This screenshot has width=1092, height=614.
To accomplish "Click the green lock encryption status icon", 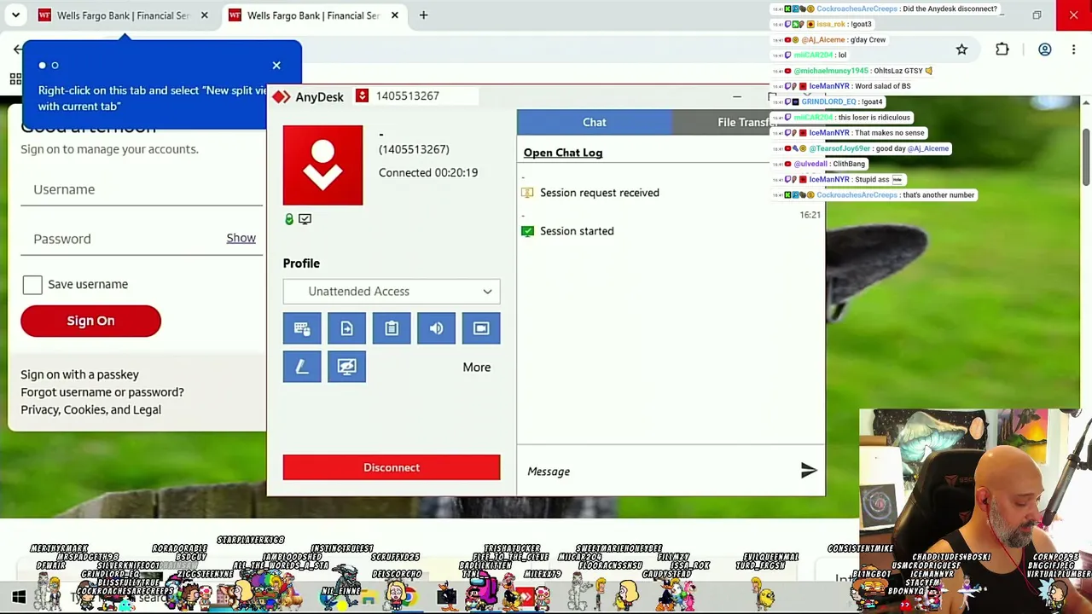I will pyautogui.click(x=289, y=219).
